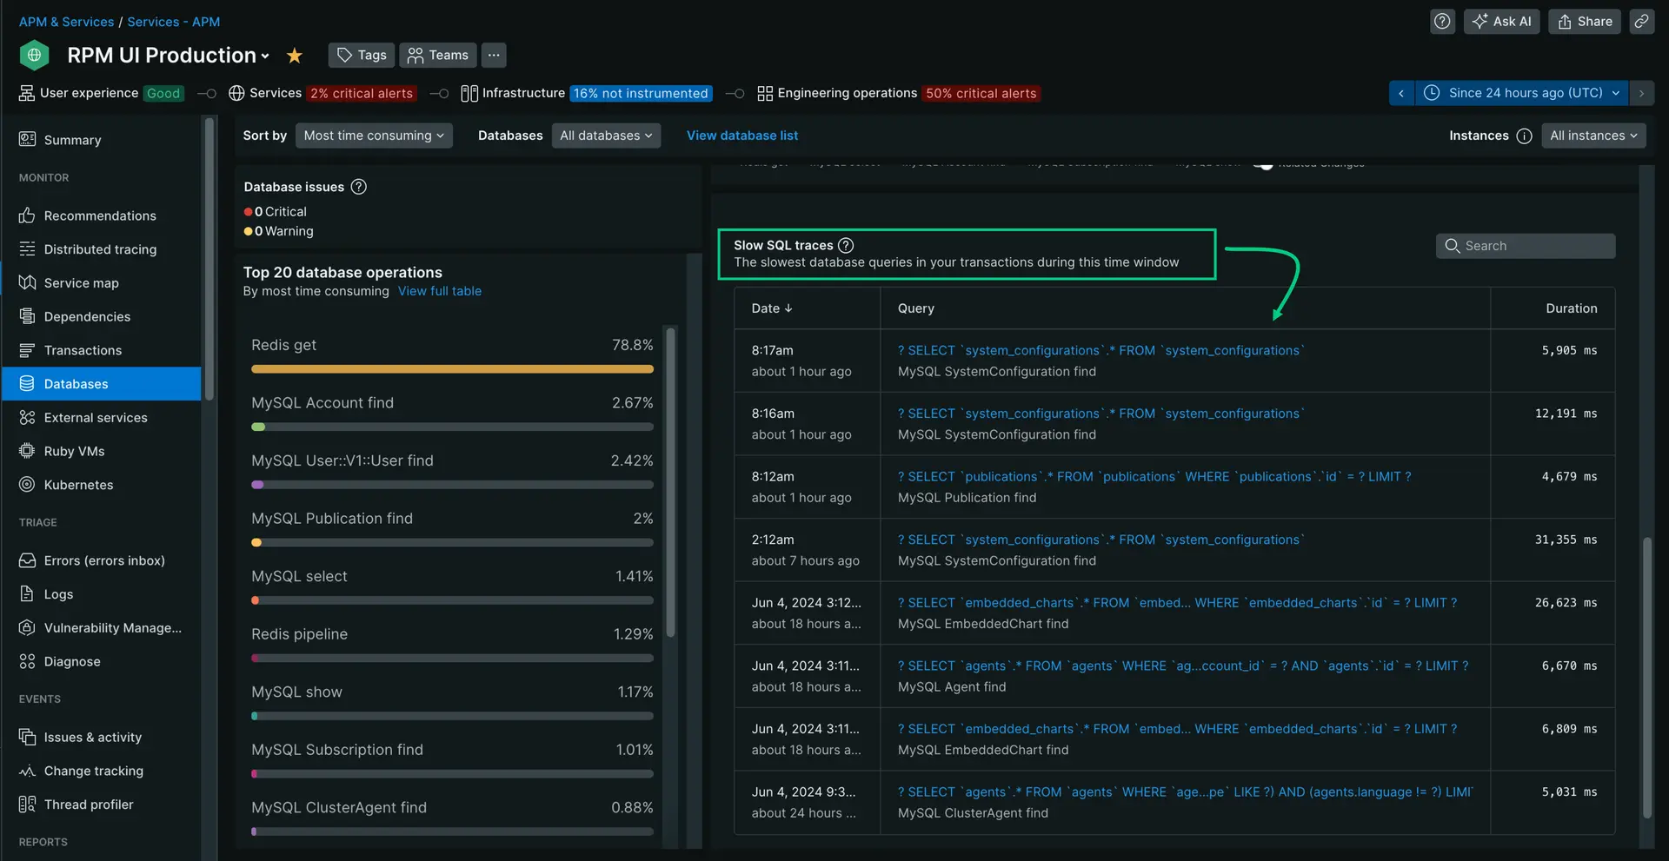Screen dimensions: 1669x861
Task: Open the All instances dropdown
Action: click(1593, 136)
